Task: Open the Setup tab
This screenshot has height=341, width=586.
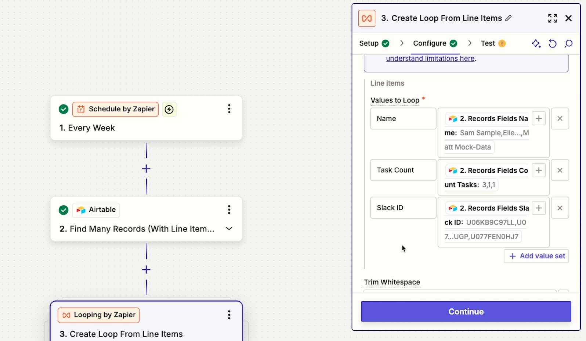Action: pos(374,43)
